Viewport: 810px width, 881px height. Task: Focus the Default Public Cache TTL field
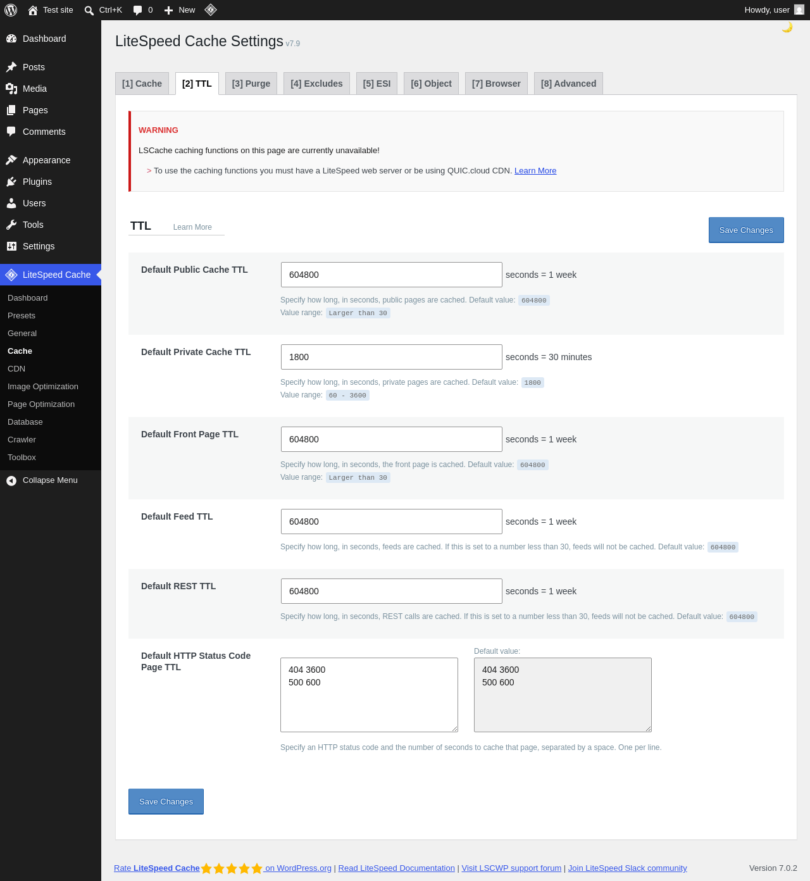(392, 275)
